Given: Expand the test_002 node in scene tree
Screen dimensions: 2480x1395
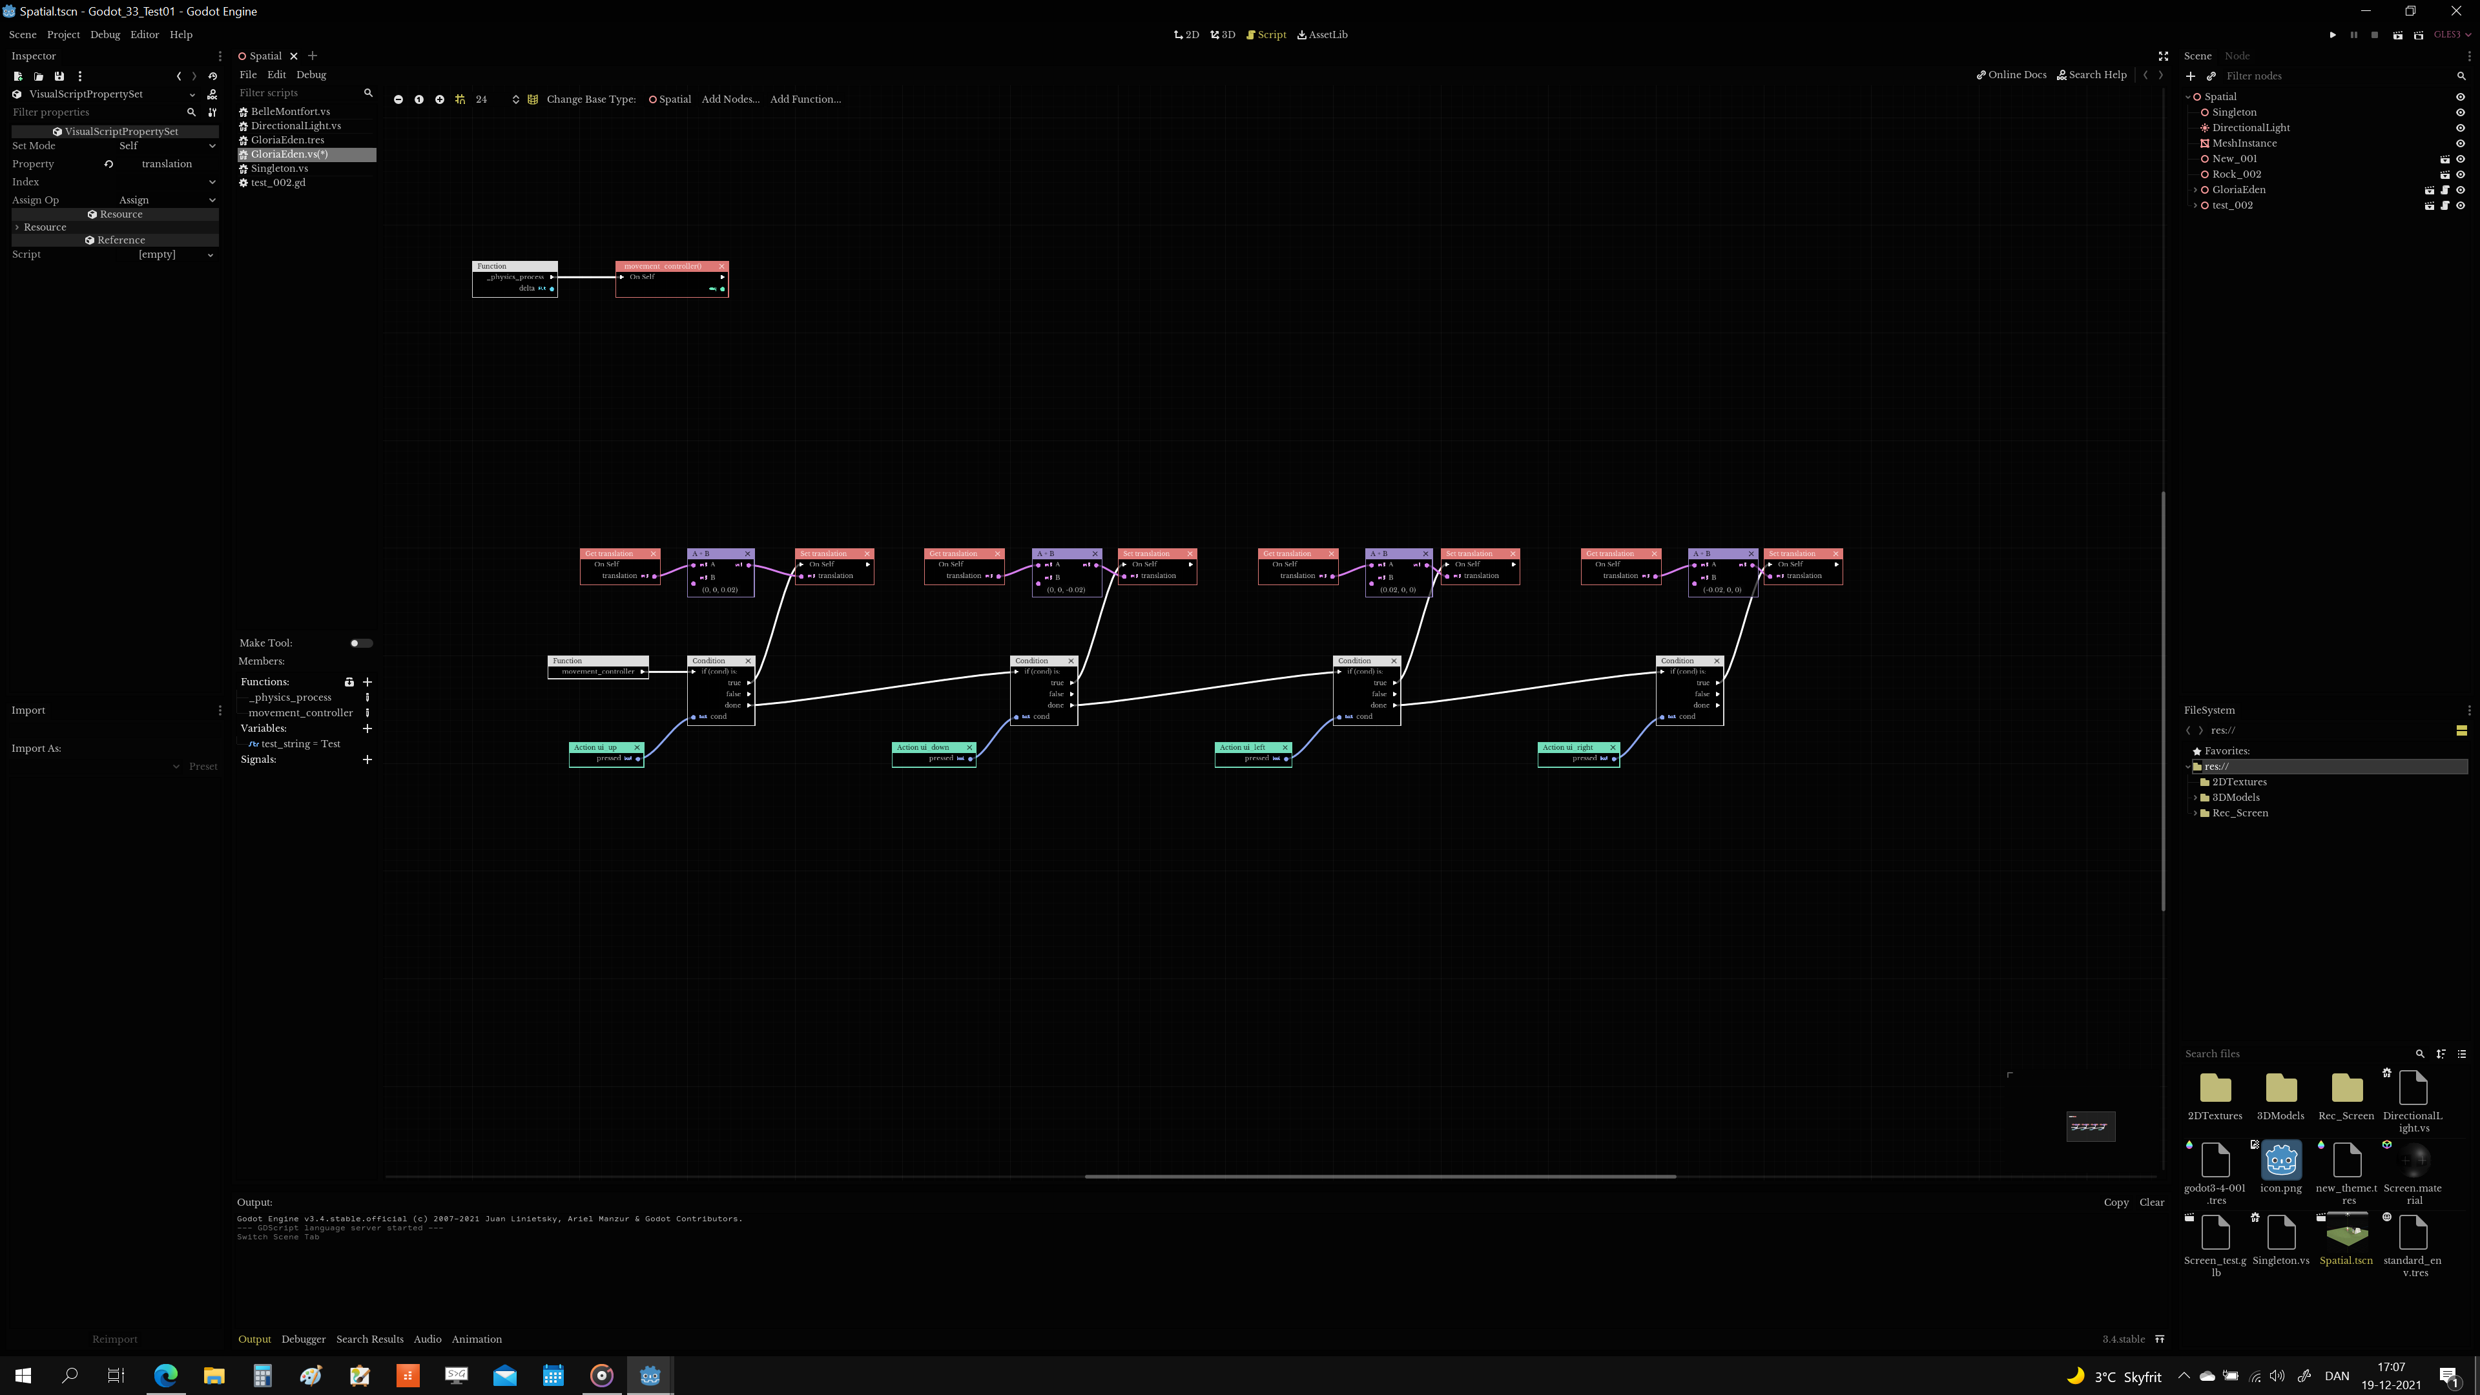Looking at the screenshot, I should coord(2196,205).
